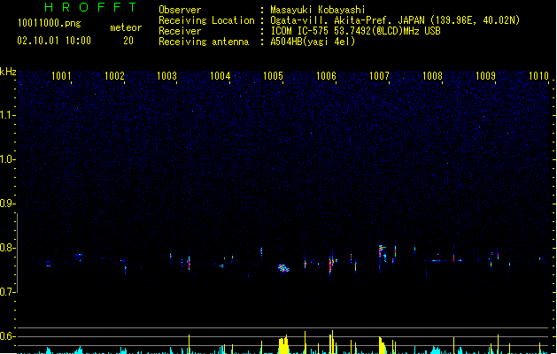
Task: Click the date stamp 02.10.01 10:00
Action: coord(54,41)
